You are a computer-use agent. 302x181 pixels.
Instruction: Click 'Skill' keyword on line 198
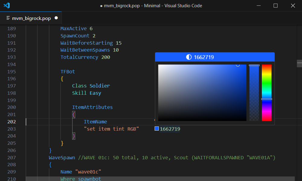point(79,93)
